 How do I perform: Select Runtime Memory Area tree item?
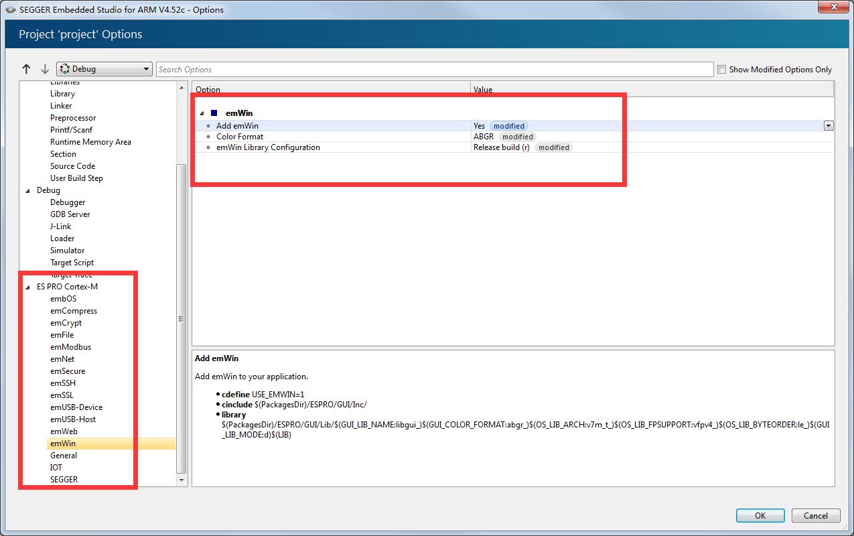pos(90,142)
